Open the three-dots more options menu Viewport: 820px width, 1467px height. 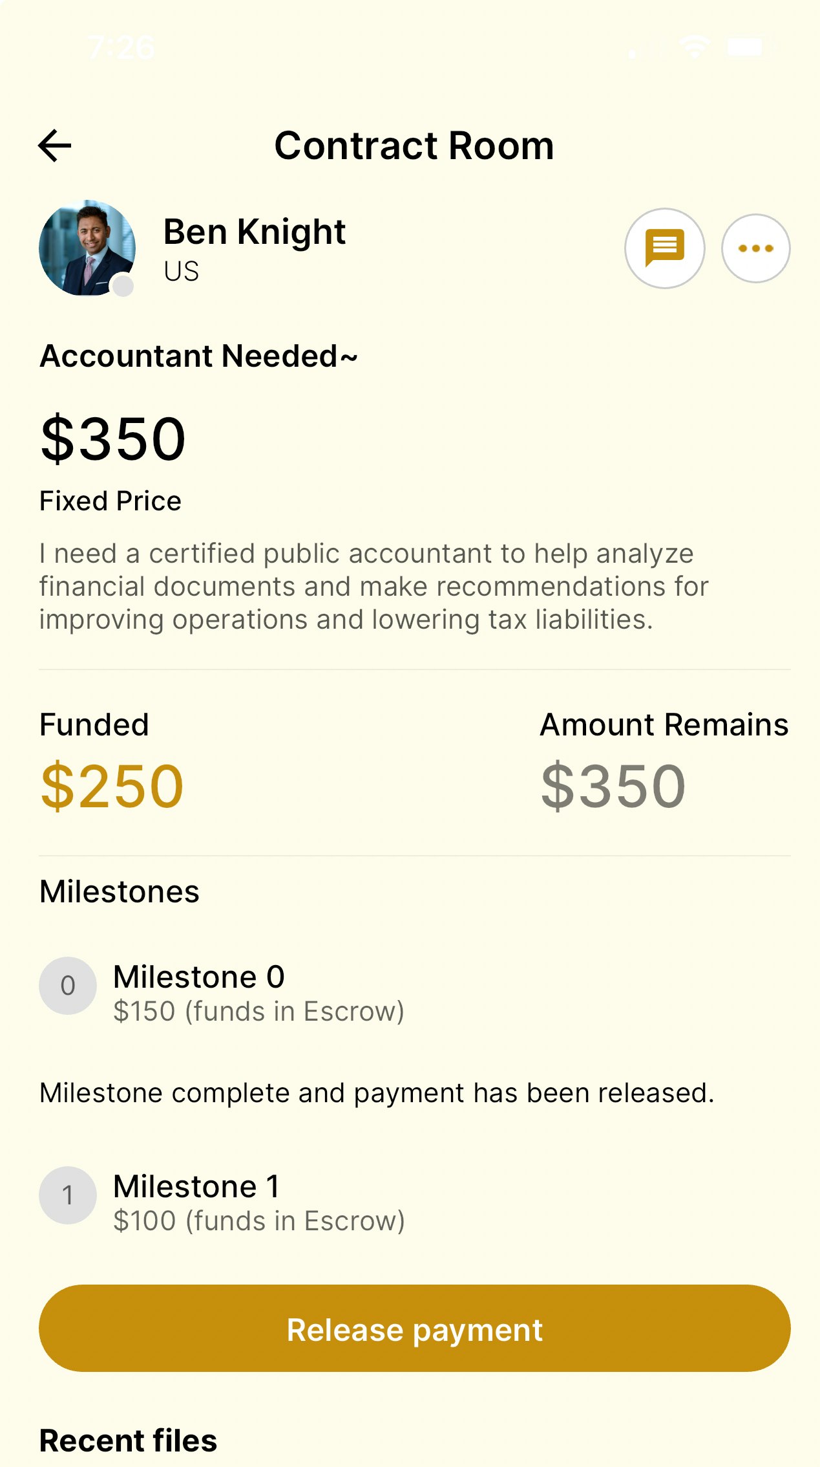tap(755, 248)
